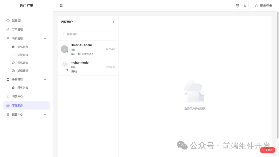Click the 乘客列表 clipboard icon
The height and width of the screenshot is (157, 279).
tap(13, 88)
